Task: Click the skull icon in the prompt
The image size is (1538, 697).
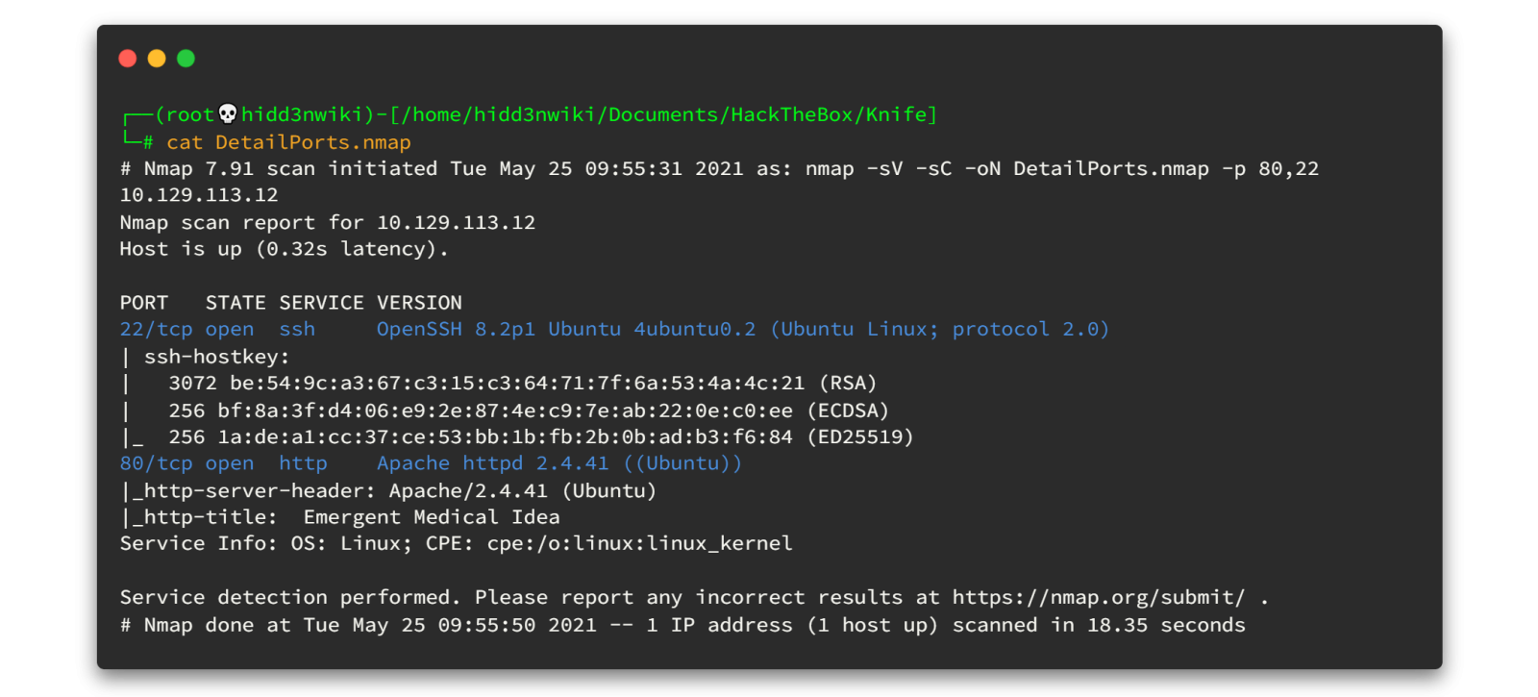Action: tap(228, 114)
